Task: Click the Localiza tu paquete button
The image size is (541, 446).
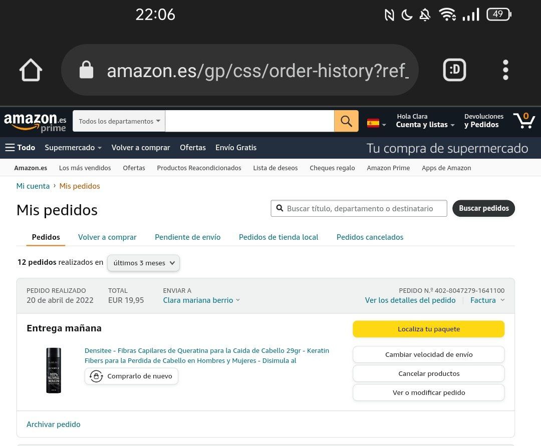Action: pos(428,329)
